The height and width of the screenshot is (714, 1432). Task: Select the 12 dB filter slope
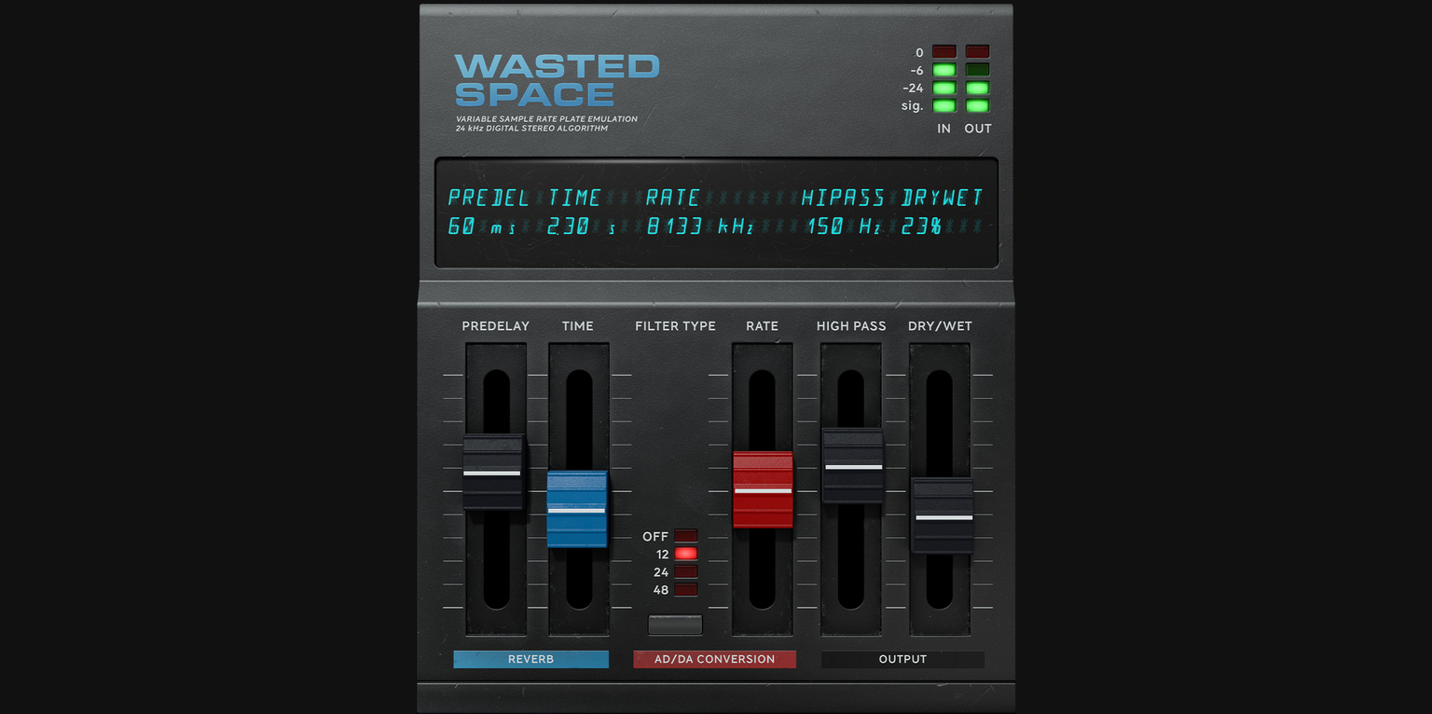point(686,554)
